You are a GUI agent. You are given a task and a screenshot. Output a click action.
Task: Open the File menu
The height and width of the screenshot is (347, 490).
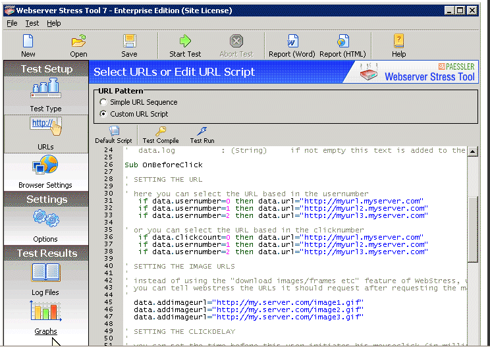pos(12,23)
